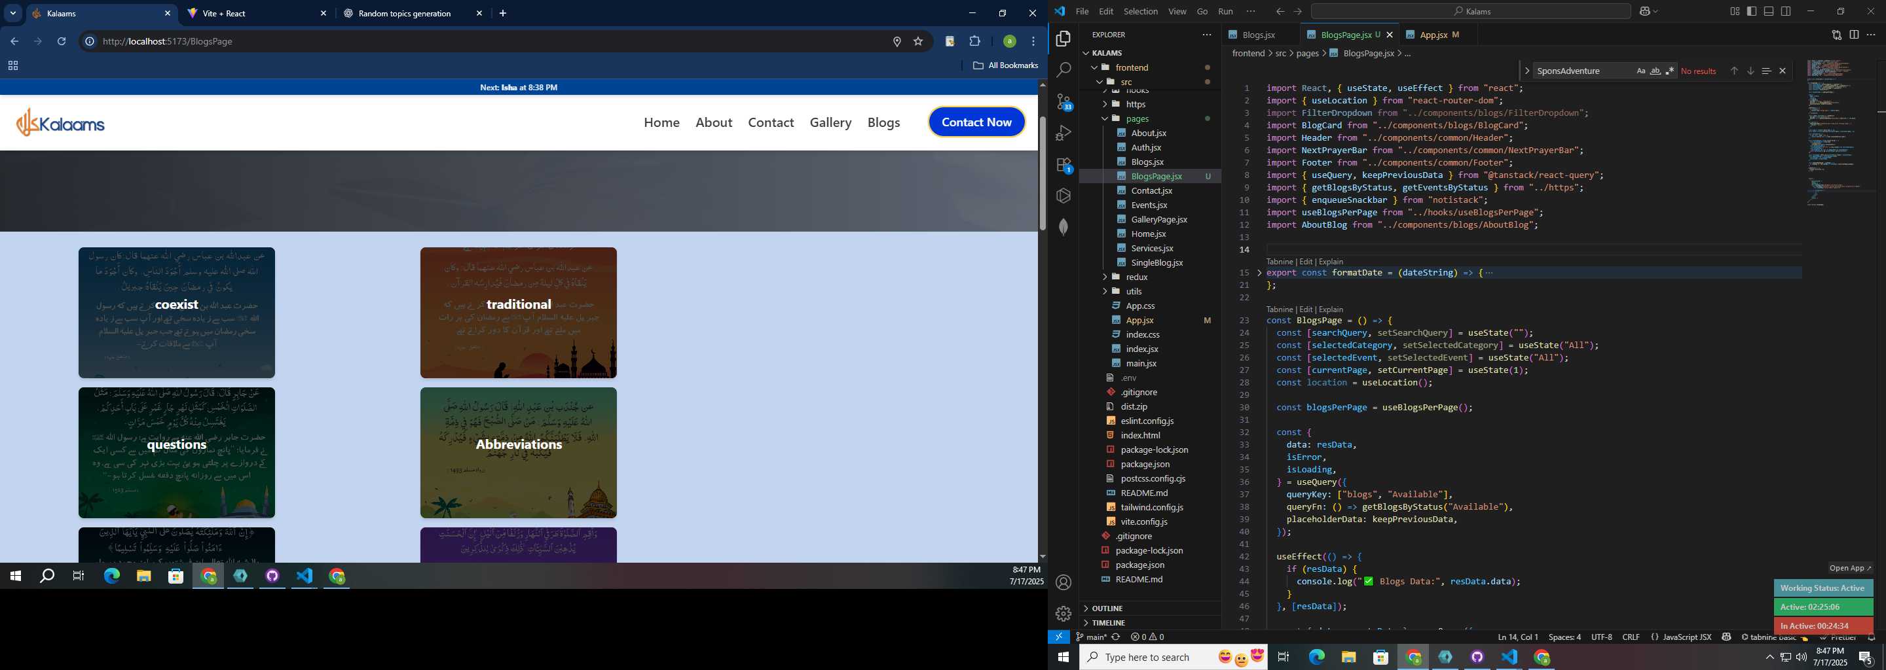Go to previous match in find widget
Screen dimensions: 1886x670
1733,71
